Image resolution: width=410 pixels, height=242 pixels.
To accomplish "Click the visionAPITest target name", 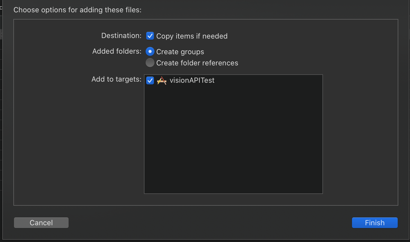I will click(x=192, y=80).
